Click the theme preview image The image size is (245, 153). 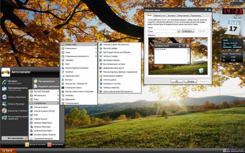pyautogui.click(x=178, y=56)
